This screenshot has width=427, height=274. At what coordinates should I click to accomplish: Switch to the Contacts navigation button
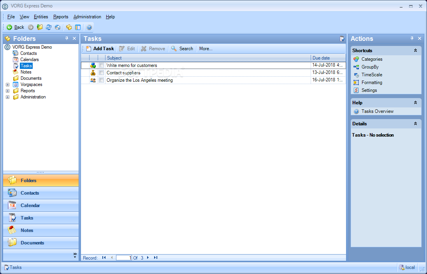(41, 193)
